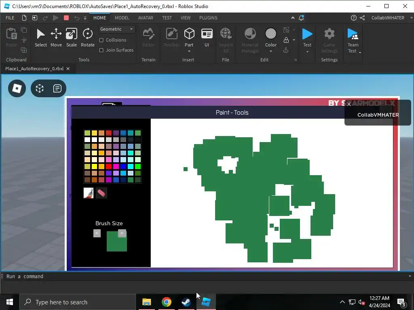
Task: Click the open-place icon next to New
Action: click(35, 18)
